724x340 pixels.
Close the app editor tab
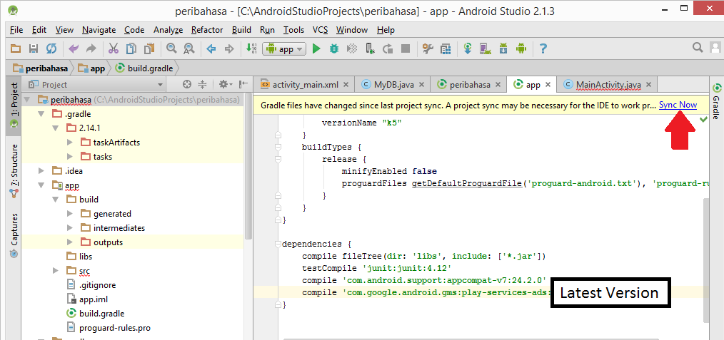[x=548, y=85]
